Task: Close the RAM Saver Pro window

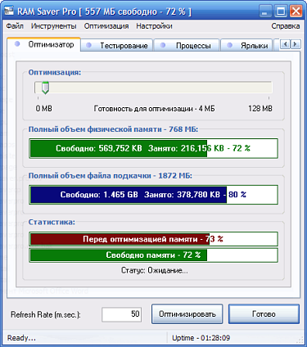Action: tap(296, 11)
